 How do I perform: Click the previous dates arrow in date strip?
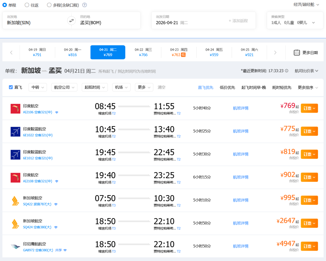[x=11, y=53]
